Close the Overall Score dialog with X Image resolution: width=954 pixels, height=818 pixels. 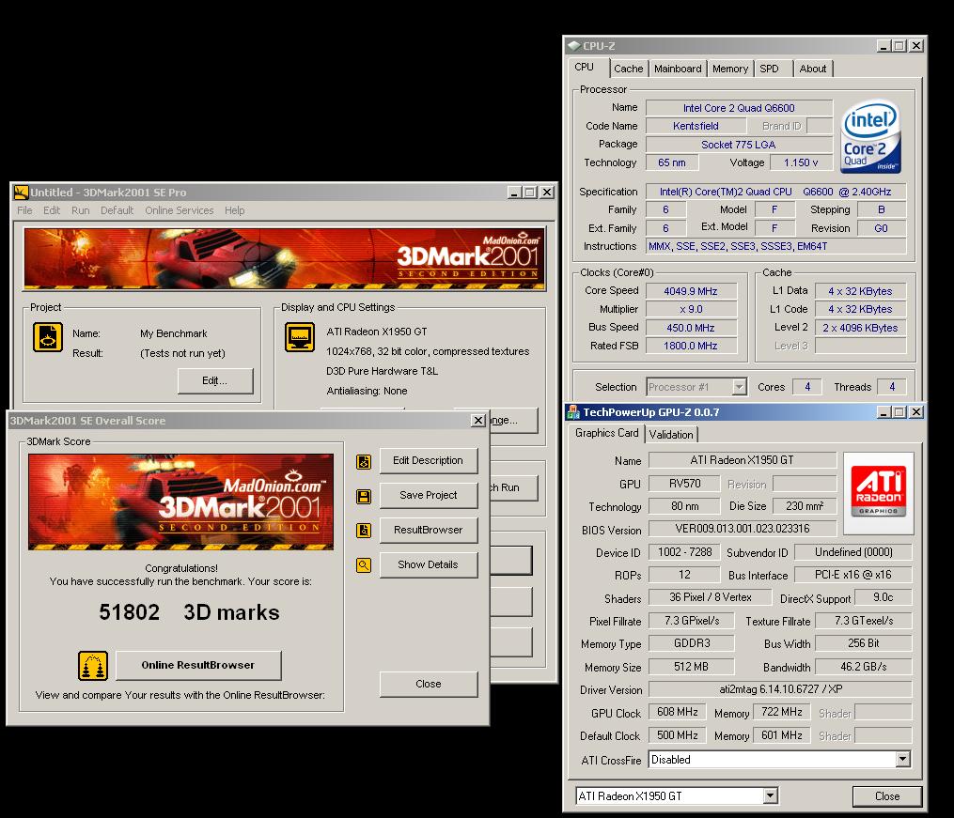[478, 421]
